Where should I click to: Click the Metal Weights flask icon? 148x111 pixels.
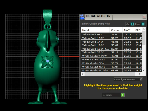coord(82,17)
